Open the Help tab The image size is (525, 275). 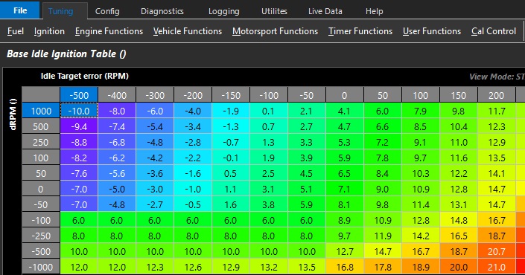point(374,11)
